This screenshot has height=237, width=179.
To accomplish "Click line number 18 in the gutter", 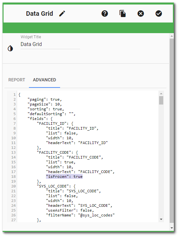I will (x=13, y=177).
